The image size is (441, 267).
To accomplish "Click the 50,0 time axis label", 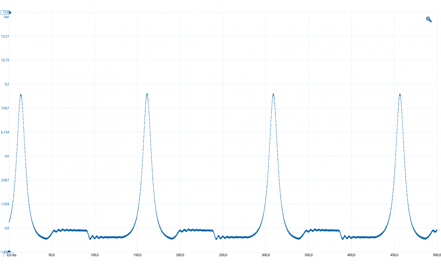I will point(52,255).
